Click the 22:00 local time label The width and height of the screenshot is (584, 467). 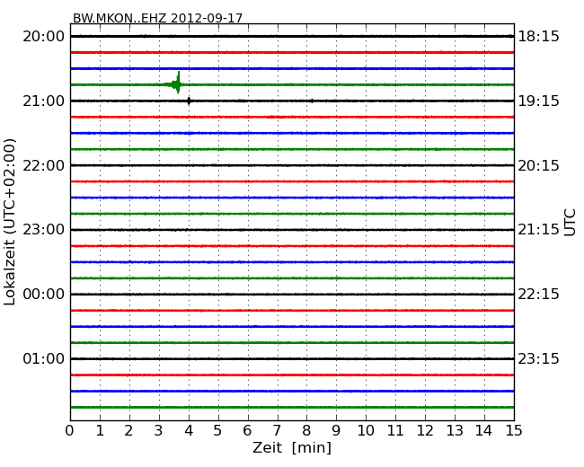click(x=44, y=165)
